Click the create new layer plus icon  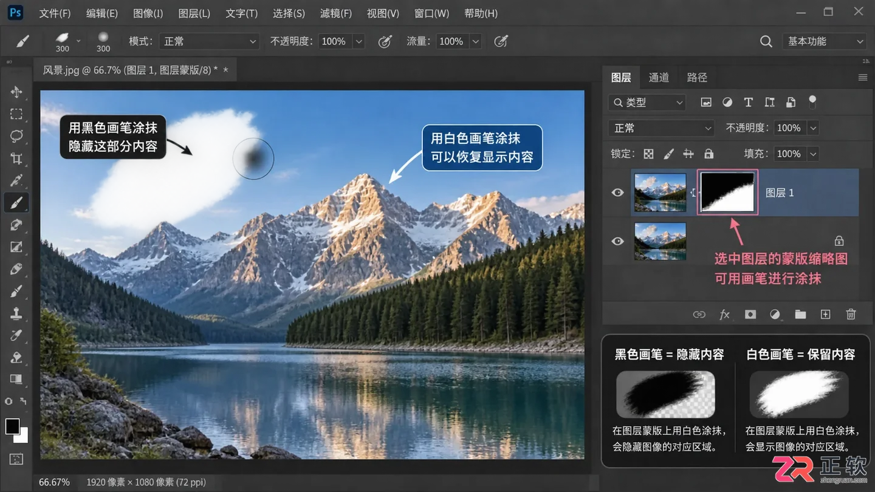point(825,314)
